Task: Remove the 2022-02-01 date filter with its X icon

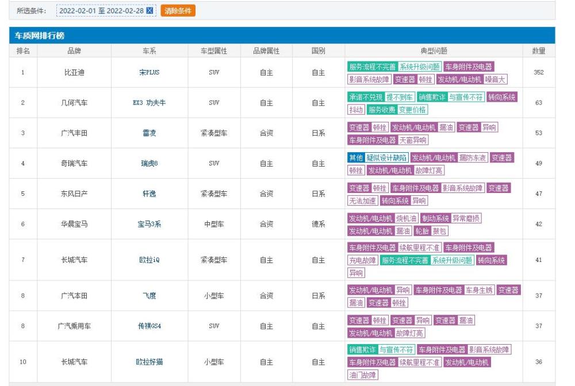Action: tap(149, 10)
